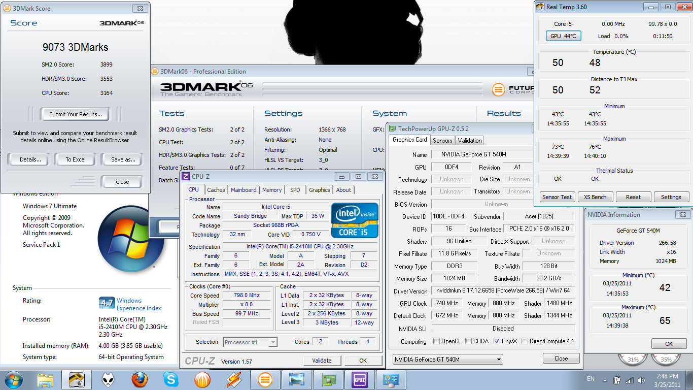The height and width of the screenshot is (390, 693).
Task: Click the EN language indicator
Action: point(591,379)
